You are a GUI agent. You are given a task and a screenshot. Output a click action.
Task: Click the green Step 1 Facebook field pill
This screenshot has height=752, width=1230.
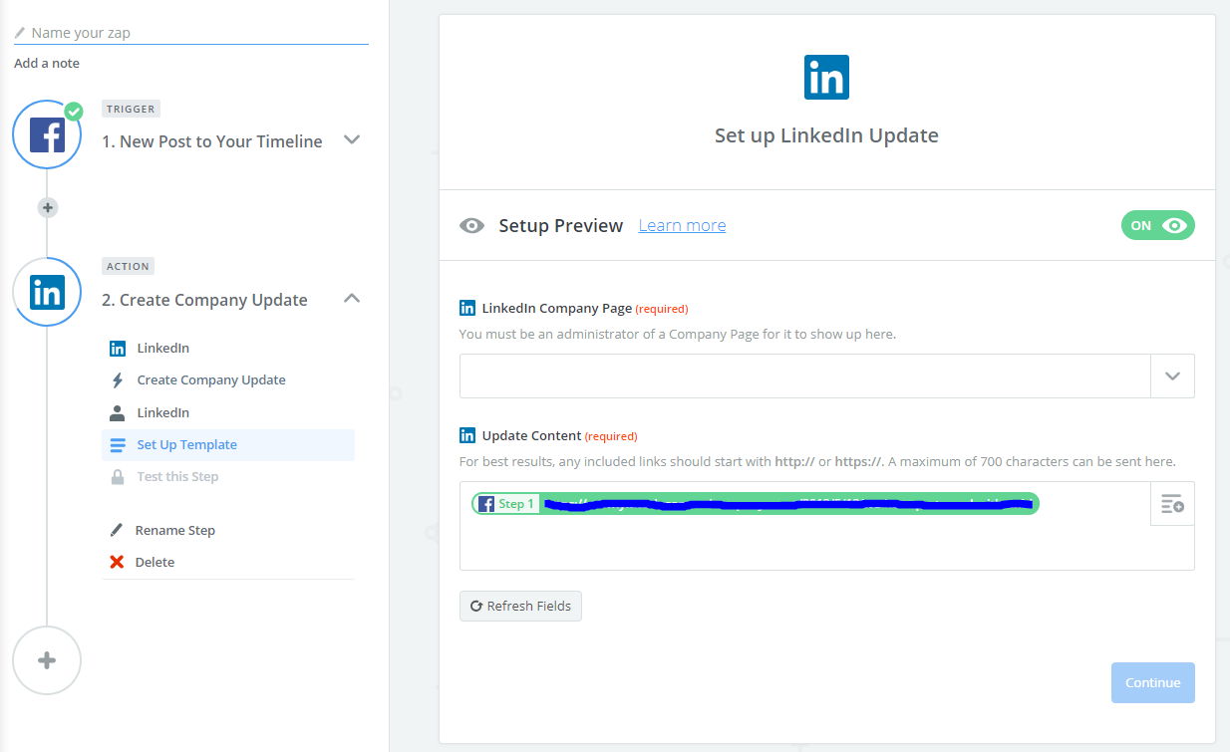coord(756,504)
